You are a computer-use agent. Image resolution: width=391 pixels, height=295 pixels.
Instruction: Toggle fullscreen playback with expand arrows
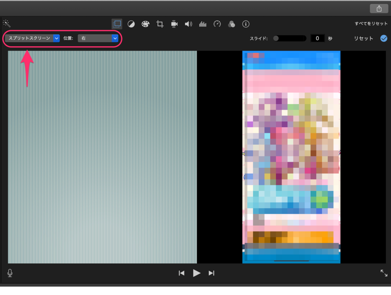tap(384, 273)
